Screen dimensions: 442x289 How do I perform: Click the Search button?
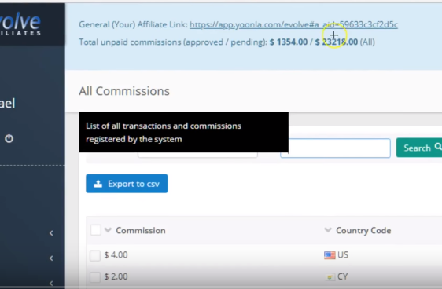pos(419,148)
